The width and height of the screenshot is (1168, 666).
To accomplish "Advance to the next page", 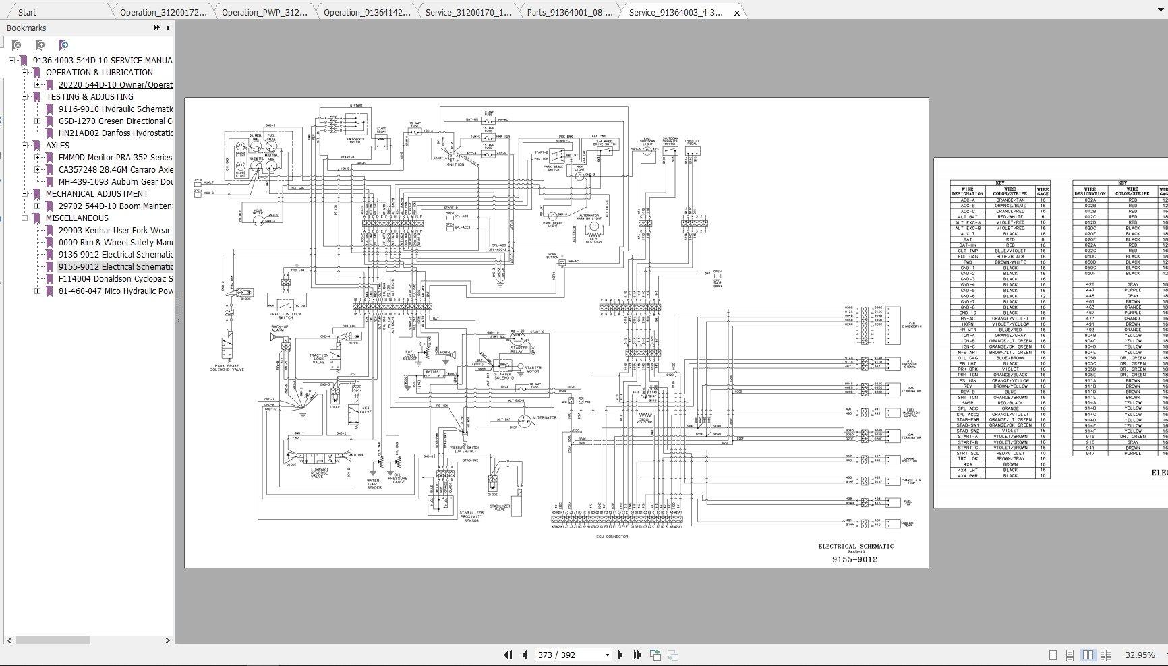I will (x=621, y=655).
